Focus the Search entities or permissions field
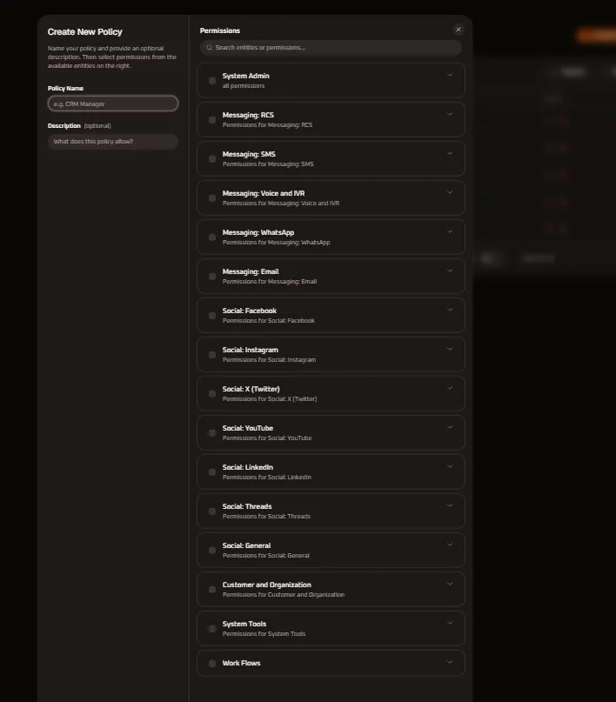Viewport: 616px width, 702px height. click(331, 48)
